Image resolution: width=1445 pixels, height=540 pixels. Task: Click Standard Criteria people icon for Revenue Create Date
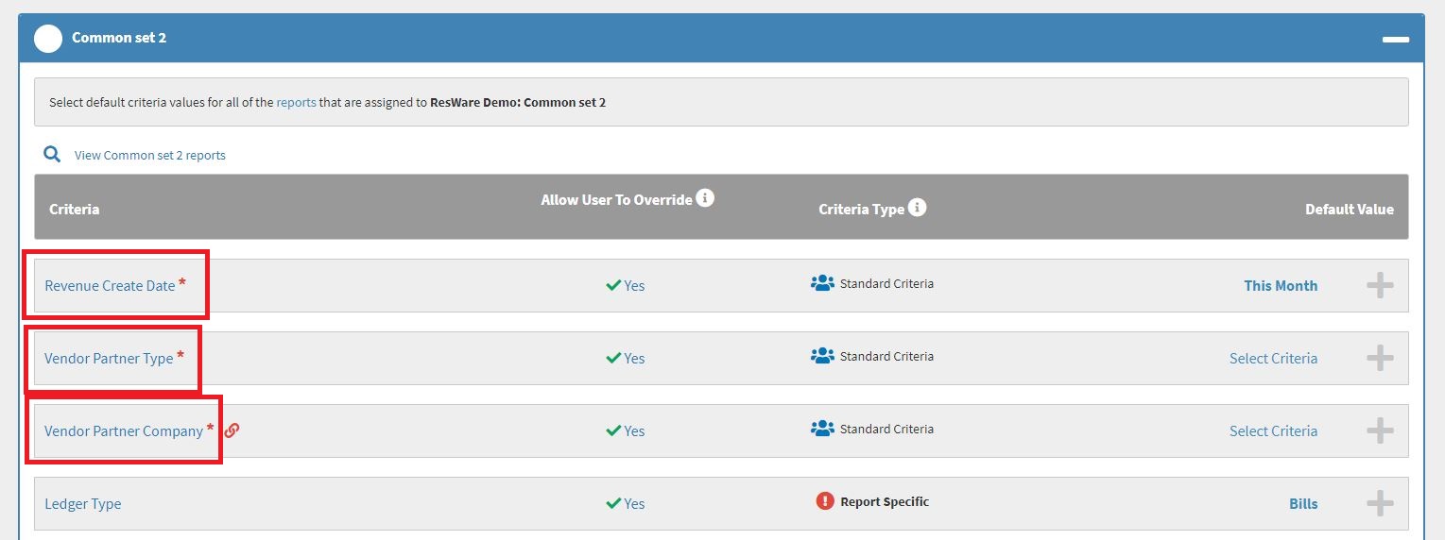[x=822, y=283]
